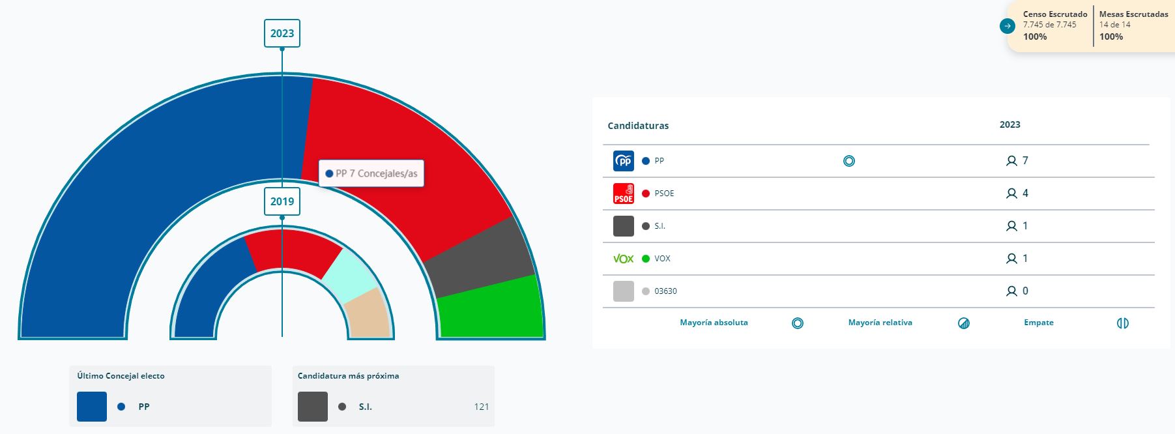Screen dimensions: 1175x434
Task: Click the 03630 candidature row label
Action: (x=665, y=291)
